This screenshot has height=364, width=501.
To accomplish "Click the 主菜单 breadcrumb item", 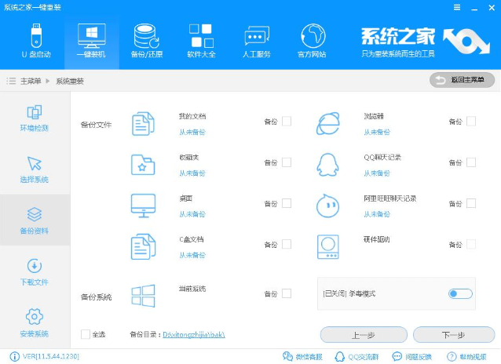I will [x=31, y=81].
